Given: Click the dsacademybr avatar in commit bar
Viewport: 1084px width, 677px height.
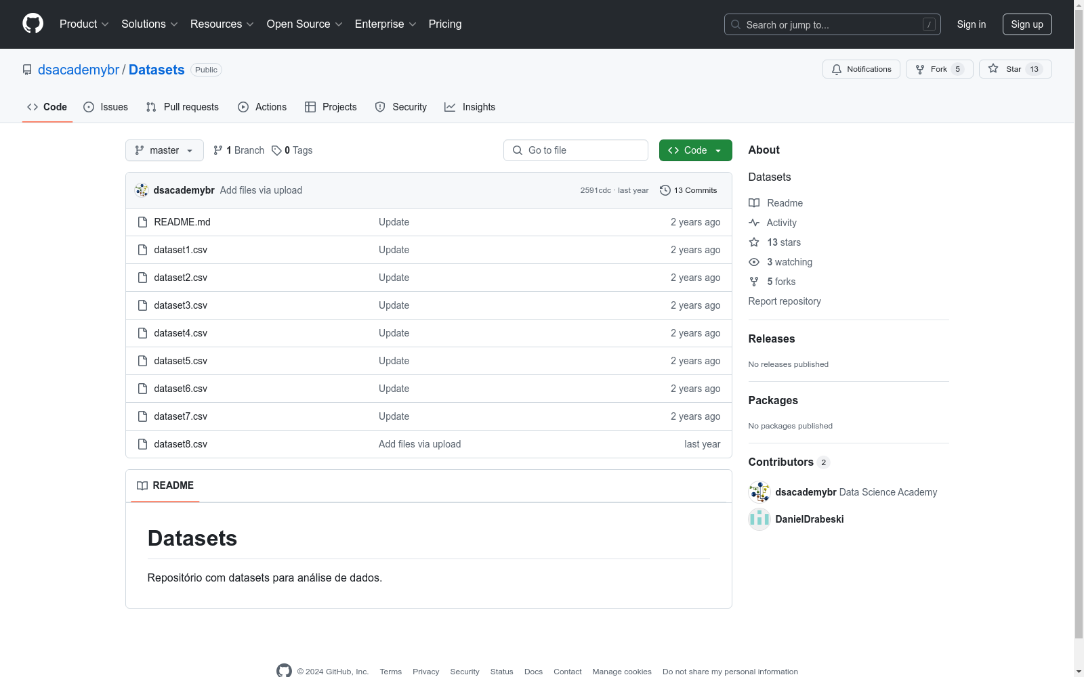Looking at the screenshot, I should pos(142,190).
